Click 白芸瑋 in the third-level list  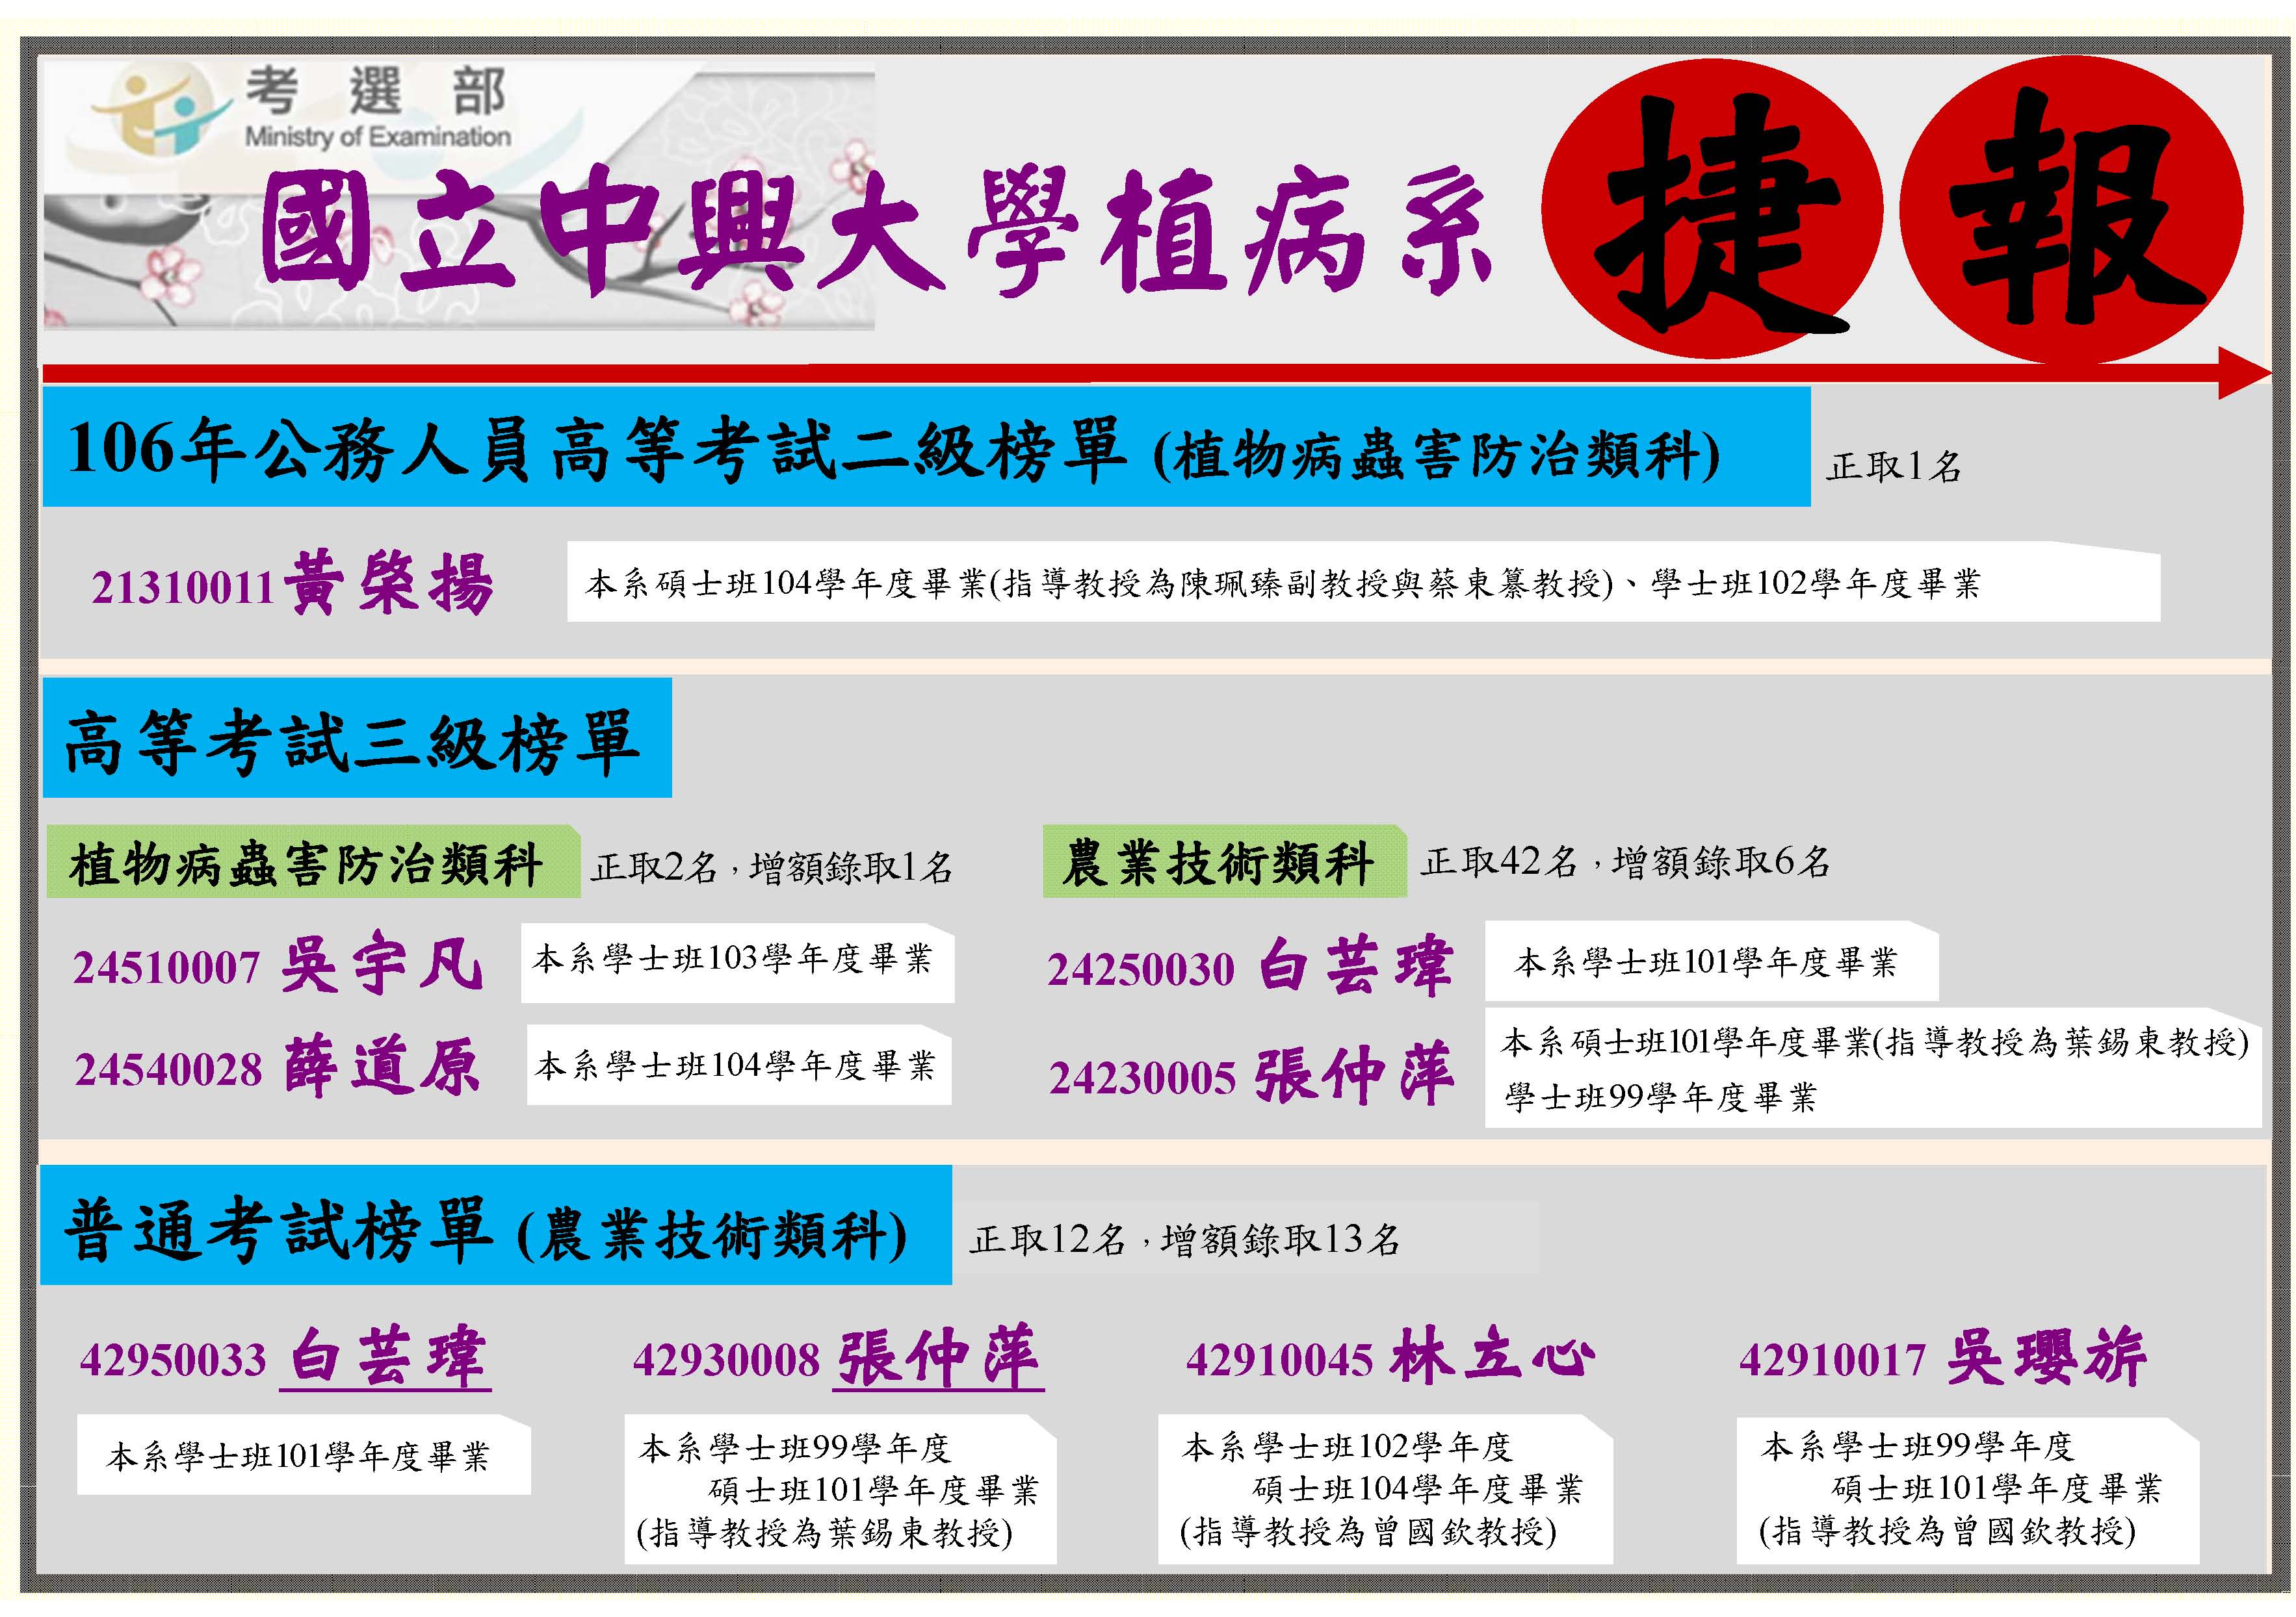pos(1355,965)
